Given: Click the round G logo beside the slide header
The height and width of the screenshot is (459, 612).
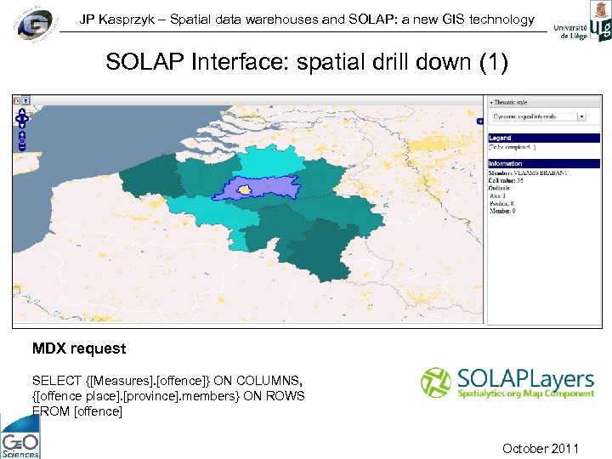Looking at the screenshot, I should [35, 24].
